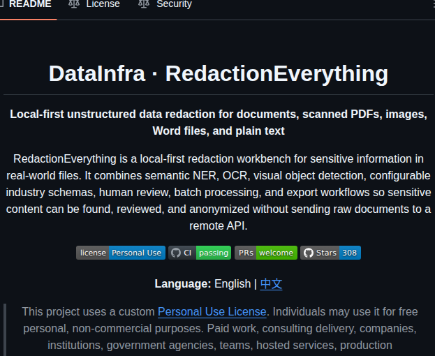Click the DataInfra · RedactionEverything heading
This screenshot has height=356, width=435.
(219, 73)
